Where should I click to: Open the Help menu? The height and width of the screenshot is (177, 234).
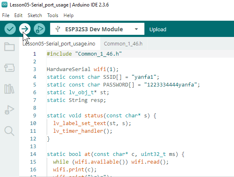tap(68, 15)
